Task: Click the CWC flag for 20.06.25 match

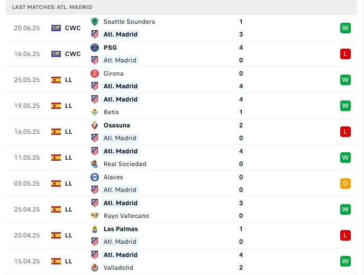Action: (x=56, y=28)
